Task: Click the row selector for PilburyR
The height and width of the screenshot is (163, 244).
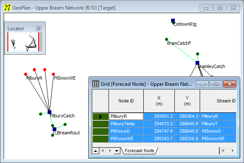Action: point(101,117)
